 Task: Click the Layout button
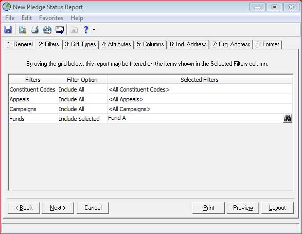[277, 208]
